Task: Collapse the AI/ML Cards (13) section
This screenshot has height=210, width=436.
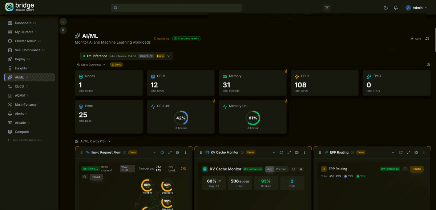Action: click(93, 141)
